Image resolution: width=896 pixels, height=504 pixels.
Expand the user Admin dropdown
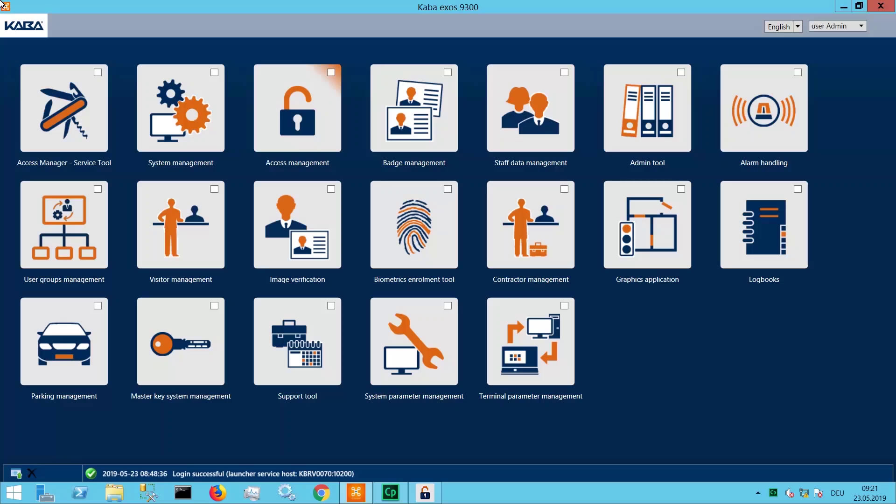point(838,26)
